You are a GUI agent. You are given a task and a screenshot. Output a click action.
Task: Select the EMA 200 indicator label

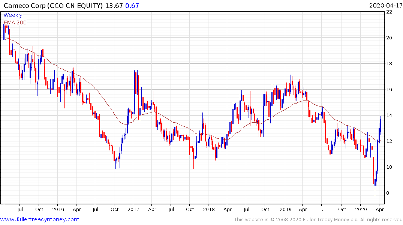pyautogui.click(x=15, y=22)
